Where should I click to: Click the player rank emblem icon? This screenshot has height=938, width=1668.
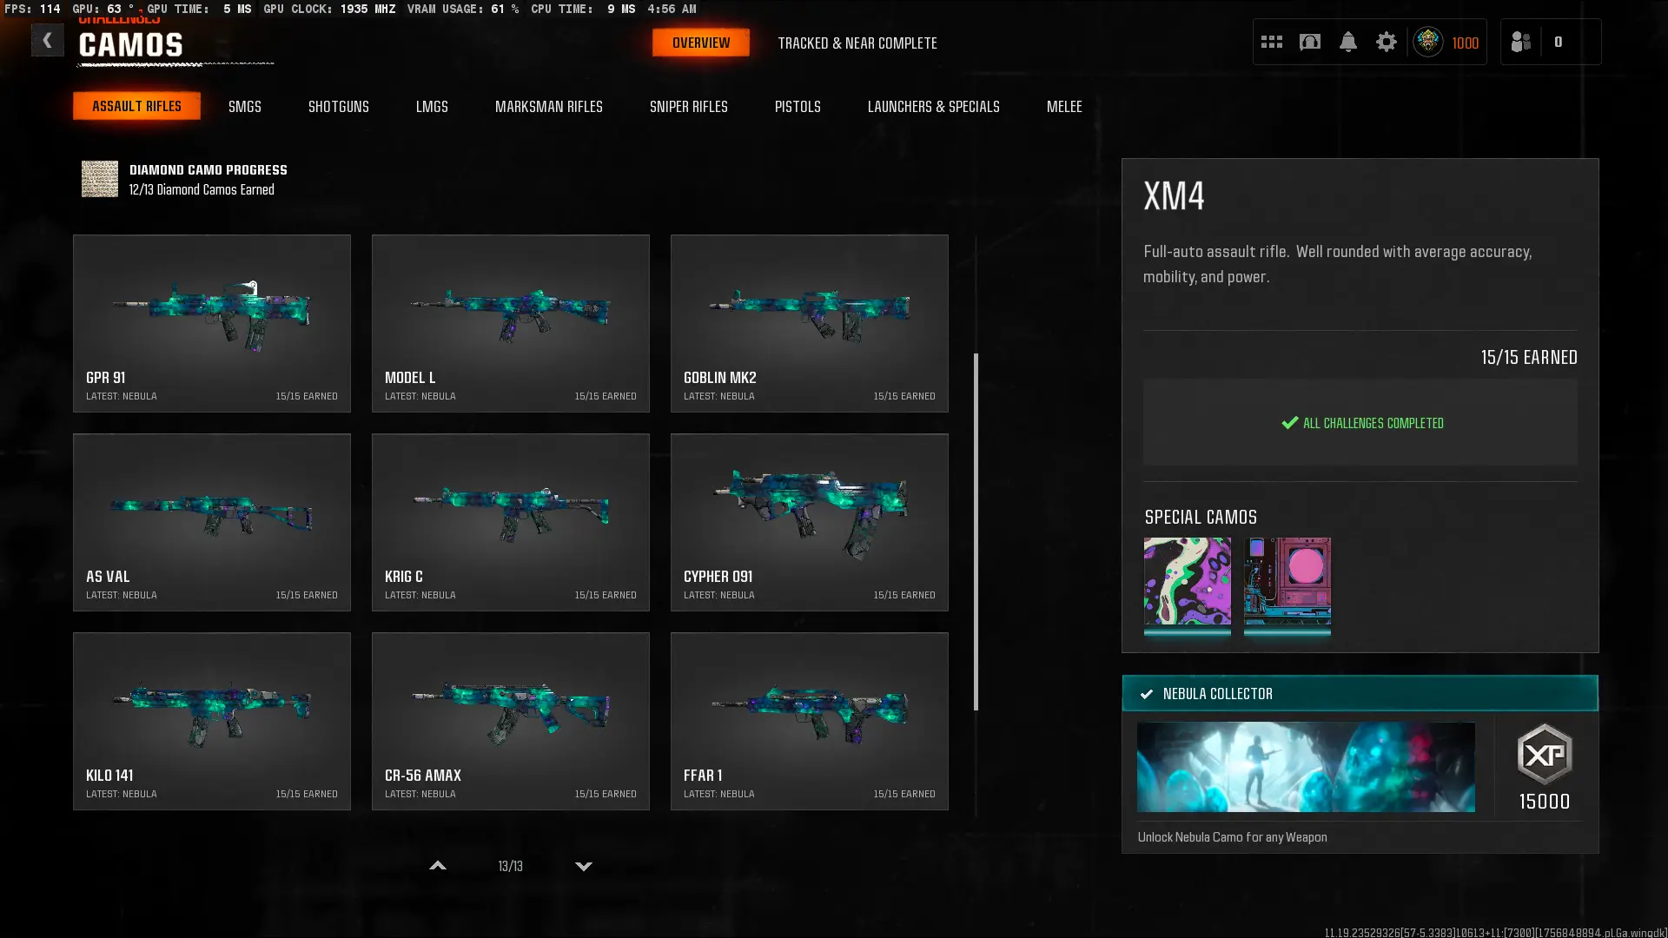point(1427,42)
